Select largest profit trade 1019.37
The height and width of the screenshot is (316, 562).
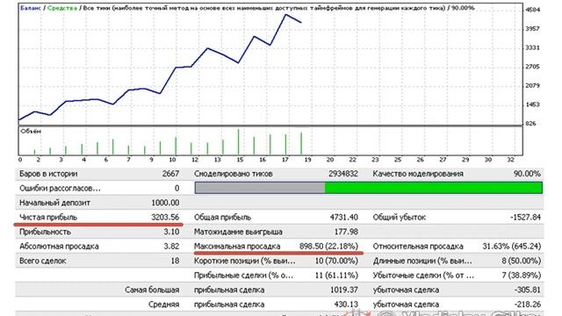(343, 290)
